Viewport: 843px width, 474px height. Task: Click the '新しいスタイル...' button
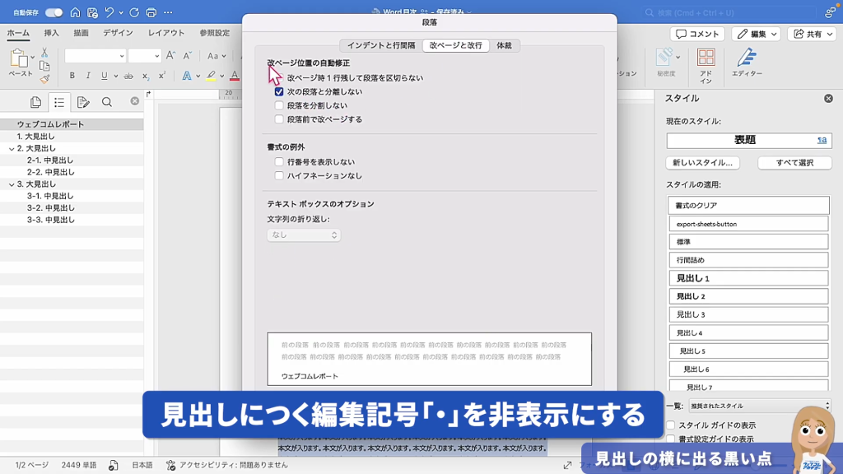coord(702,163)
